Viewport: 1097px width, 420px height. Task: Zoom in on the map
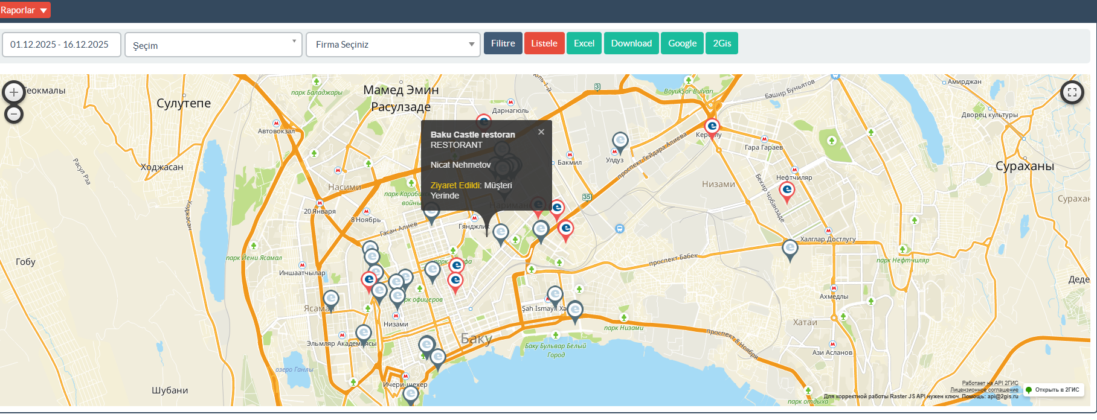click(x=14, y=92)
